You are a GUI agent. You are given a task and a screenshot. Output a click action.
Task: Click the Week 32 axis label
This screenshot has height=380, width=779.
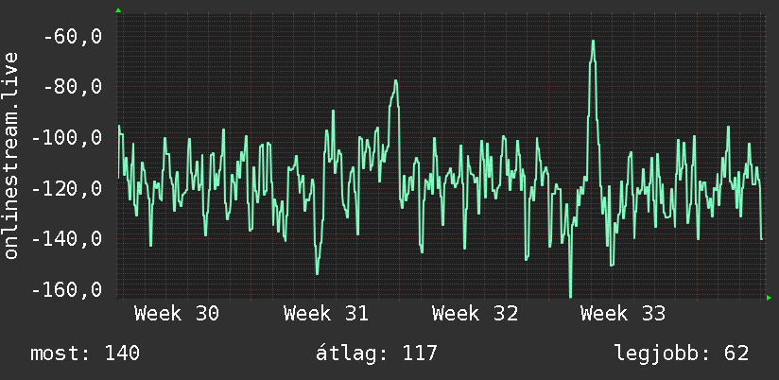(475, 314)
